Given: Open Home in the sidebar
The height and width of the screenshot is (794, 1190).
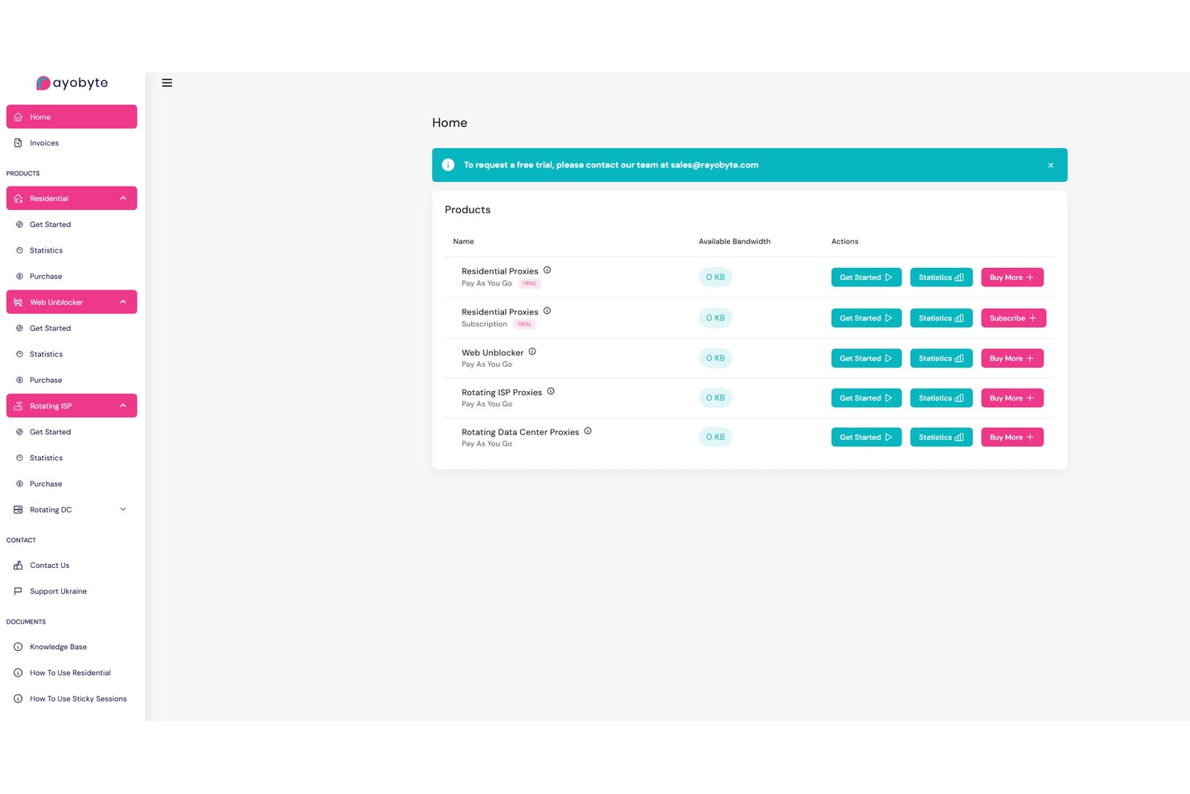Looking at the screenshot, I should coord(72,117).
